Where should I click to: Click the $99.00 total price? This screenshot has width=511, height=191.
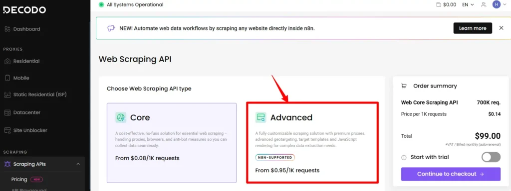[488, 136]
